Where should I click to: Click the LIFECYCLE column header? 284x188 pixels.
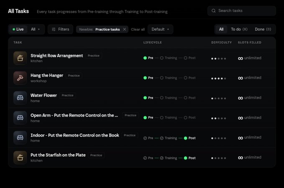pos(153,42)
